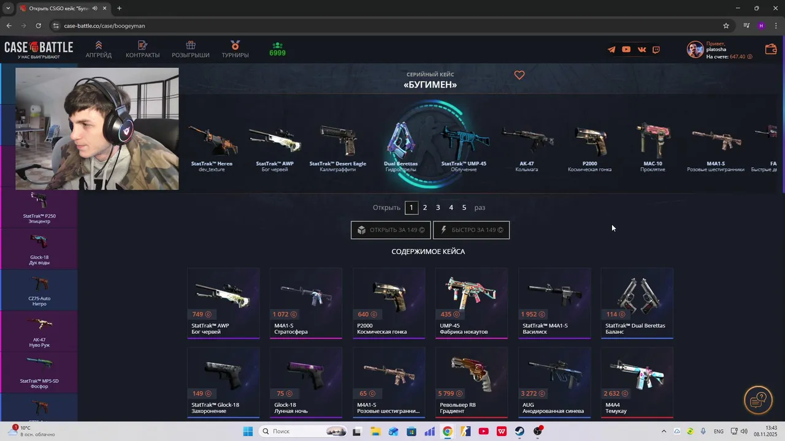This screenshot has width=785, height=441.
Task: Click the address bar URL
Action: click(x=104, y=26)
